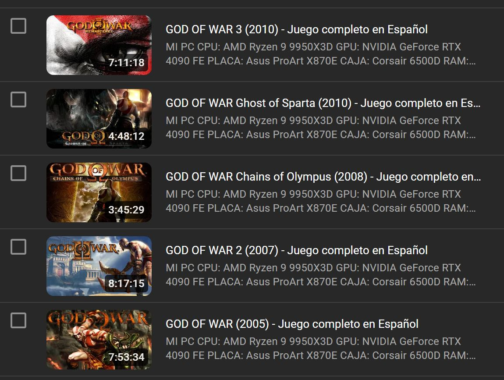The height and width of the screenshot is (380, 504).
Task: Check the box for GOD OF WAR 3 video
Action: pyautogui.click(x=18, y=26)
